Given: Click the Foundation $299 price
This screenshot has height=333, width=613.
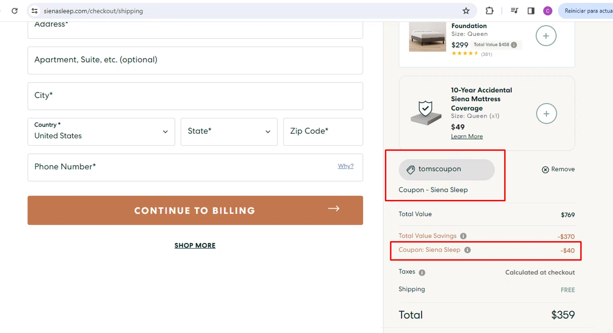Looking at the screenshot, I should coord(460,45).
